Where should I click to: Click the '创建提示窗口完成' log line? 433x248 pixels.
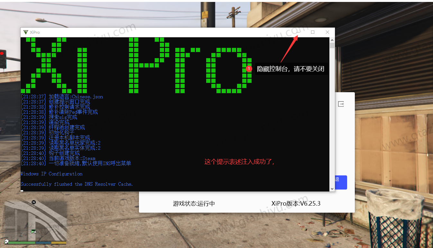click(55, 102)
